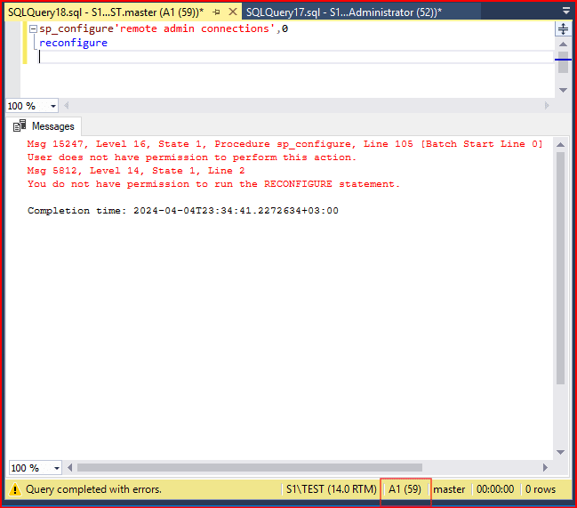
Task: Open the document tab list dropdown arrow
Action: point(566,12)
